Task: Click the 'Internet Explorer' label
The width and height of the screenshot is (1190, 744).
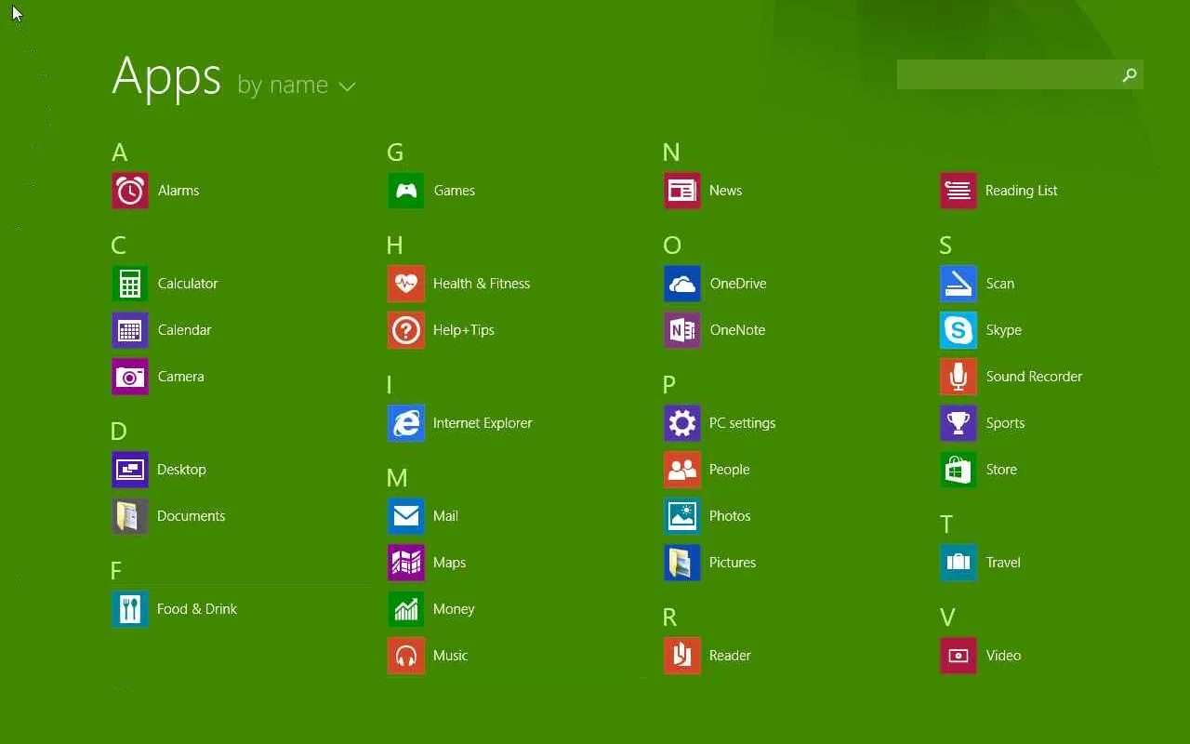Action: [x=483, y=423]
